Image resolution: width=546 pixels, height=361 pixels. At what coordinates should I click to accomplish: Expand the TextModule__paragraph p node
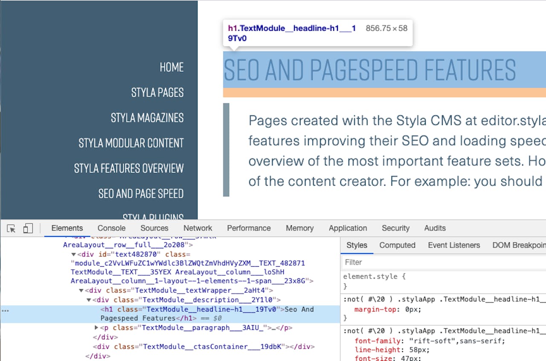click(x=96, y=328)
